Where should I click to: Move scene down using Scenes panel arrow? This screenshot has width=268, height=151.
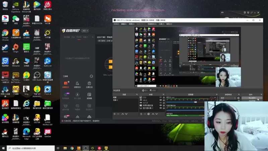(126, 114)
